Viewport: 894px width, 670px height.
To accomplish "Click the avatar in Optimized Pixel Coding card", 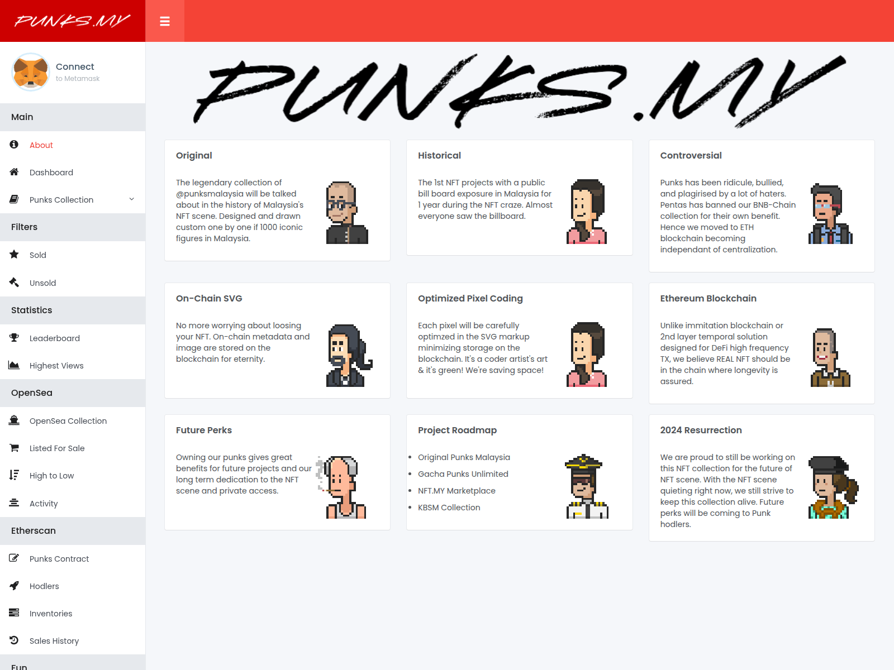I will pos(587,355).
